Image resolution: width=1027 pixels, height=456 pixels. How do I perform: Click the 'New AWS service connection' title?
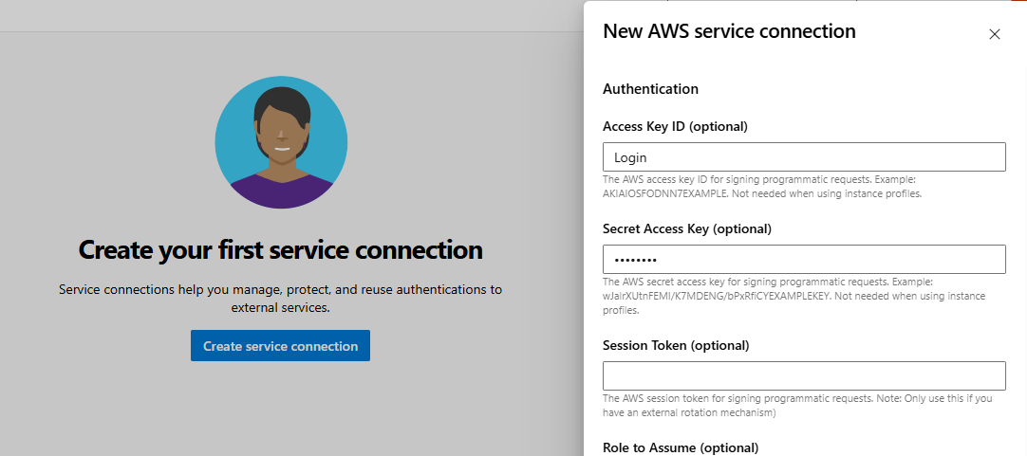pos(729,30)
